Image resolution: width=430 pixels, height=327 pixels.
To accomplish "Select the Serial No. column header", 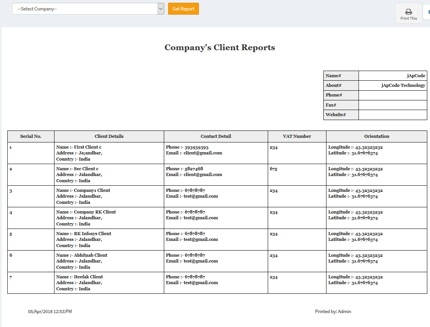I will click(31, 136).
